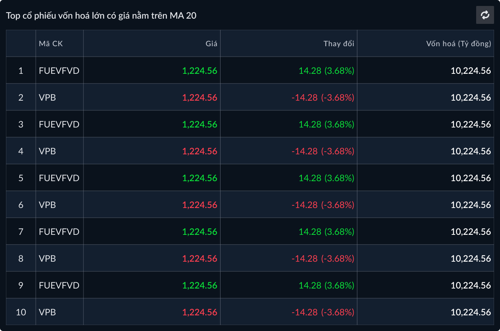Open the FUEVFVD ticker in row 1
This screenshot has height=331, width=500.
[59, 70]
